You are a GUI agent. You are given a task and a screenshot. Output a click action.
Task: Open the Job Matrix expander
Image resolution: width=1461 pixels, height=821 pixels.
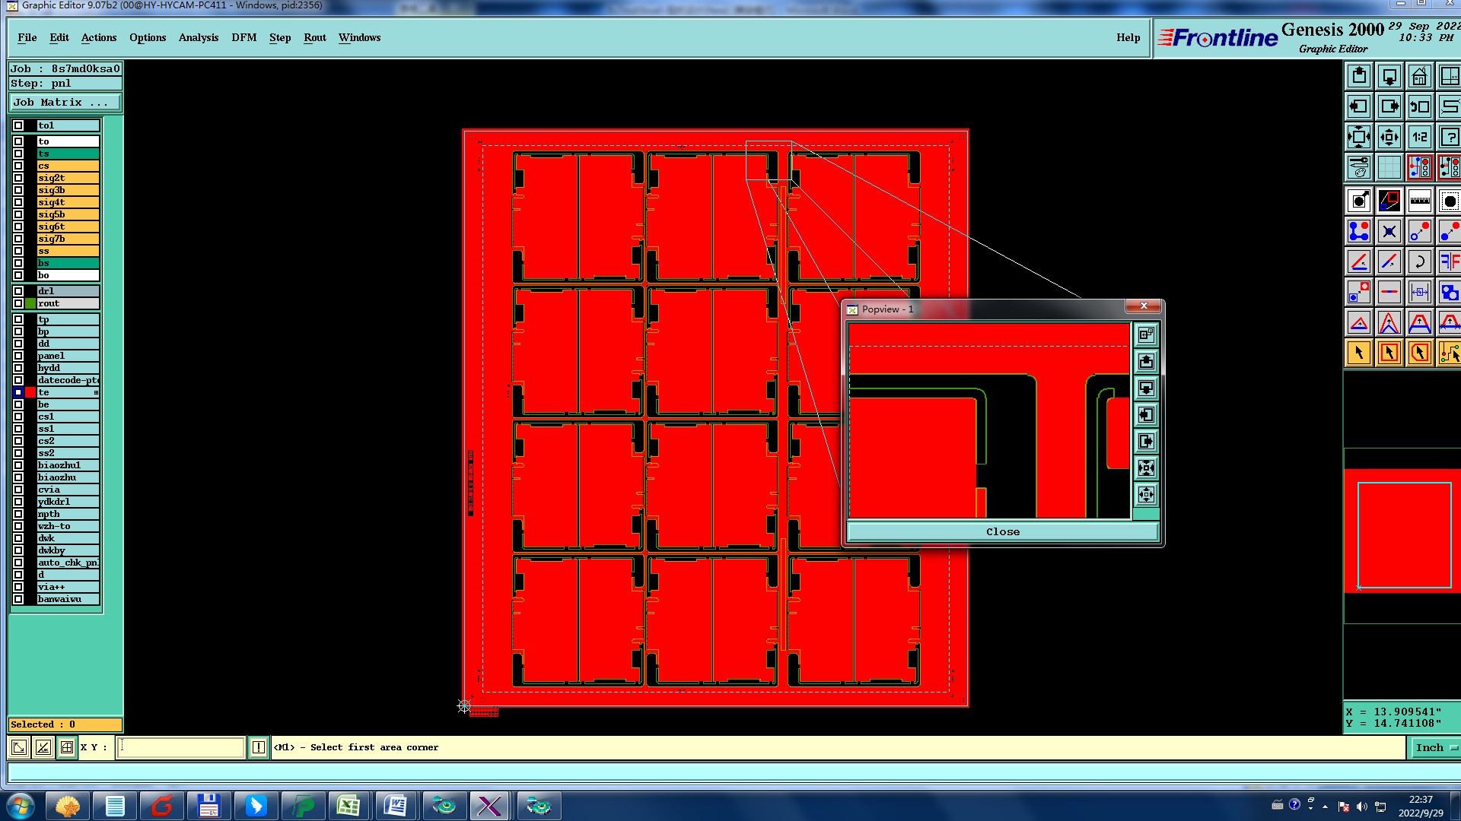(64, 103)
